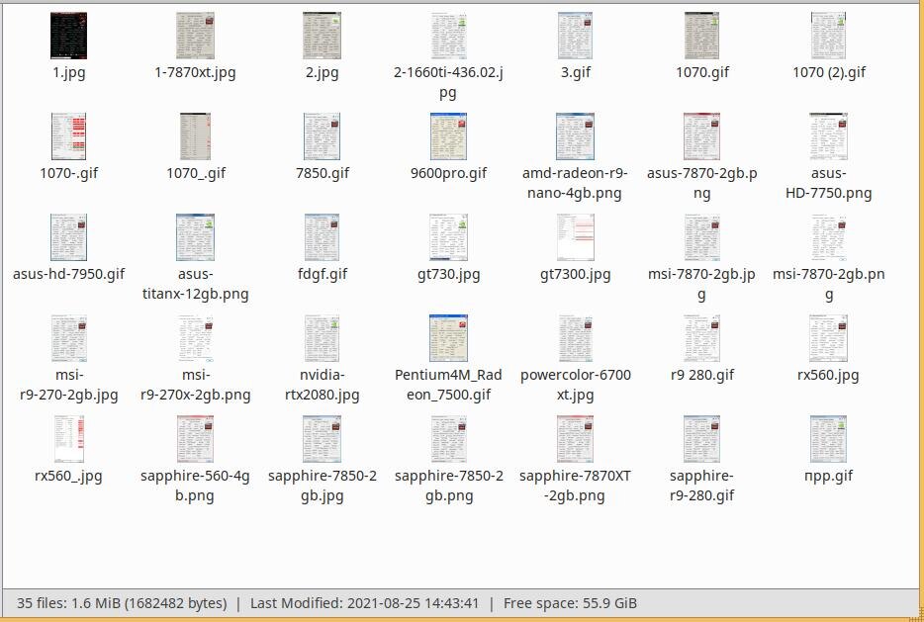The width and height of the screenshot is (924, 622).
Task: Select the 1070_.gif thumbnail
Action: (195, 136)
